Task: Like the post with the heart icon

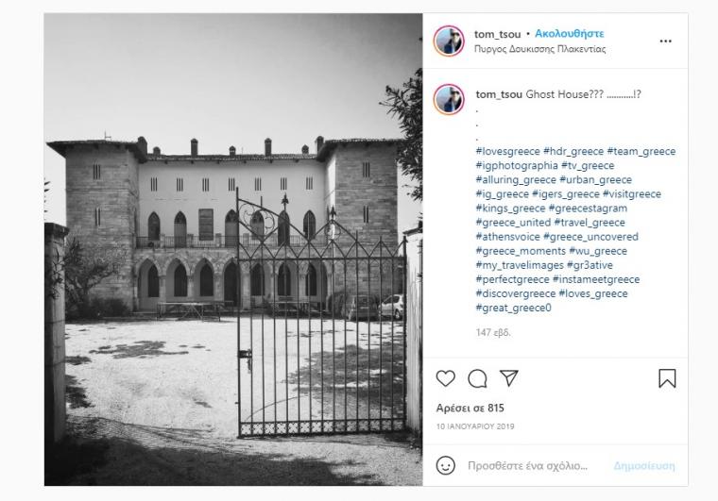Action: click(x=445, y=378)
